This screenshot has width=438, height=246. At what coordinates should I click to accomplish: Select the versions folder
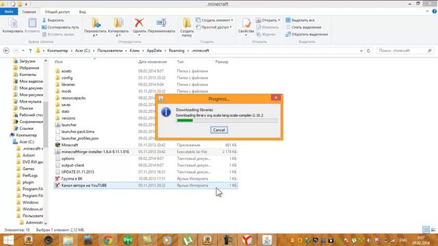68,118
